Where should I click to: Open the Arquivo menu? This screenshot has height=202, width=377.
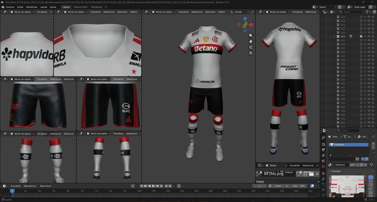pos(10,7)
